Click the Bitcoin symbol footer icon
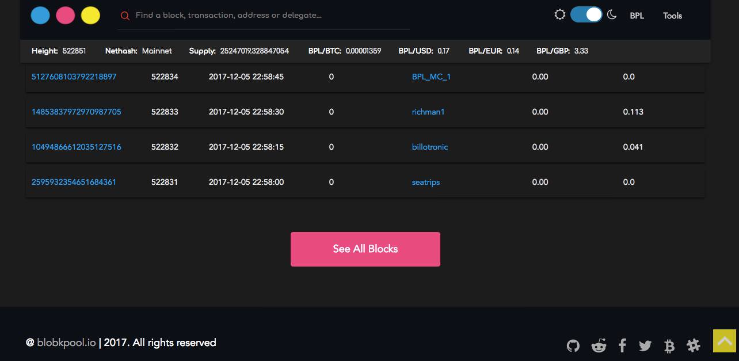This screenshot has width=739, height=361. pyautogui.click(x=669, y=345)
